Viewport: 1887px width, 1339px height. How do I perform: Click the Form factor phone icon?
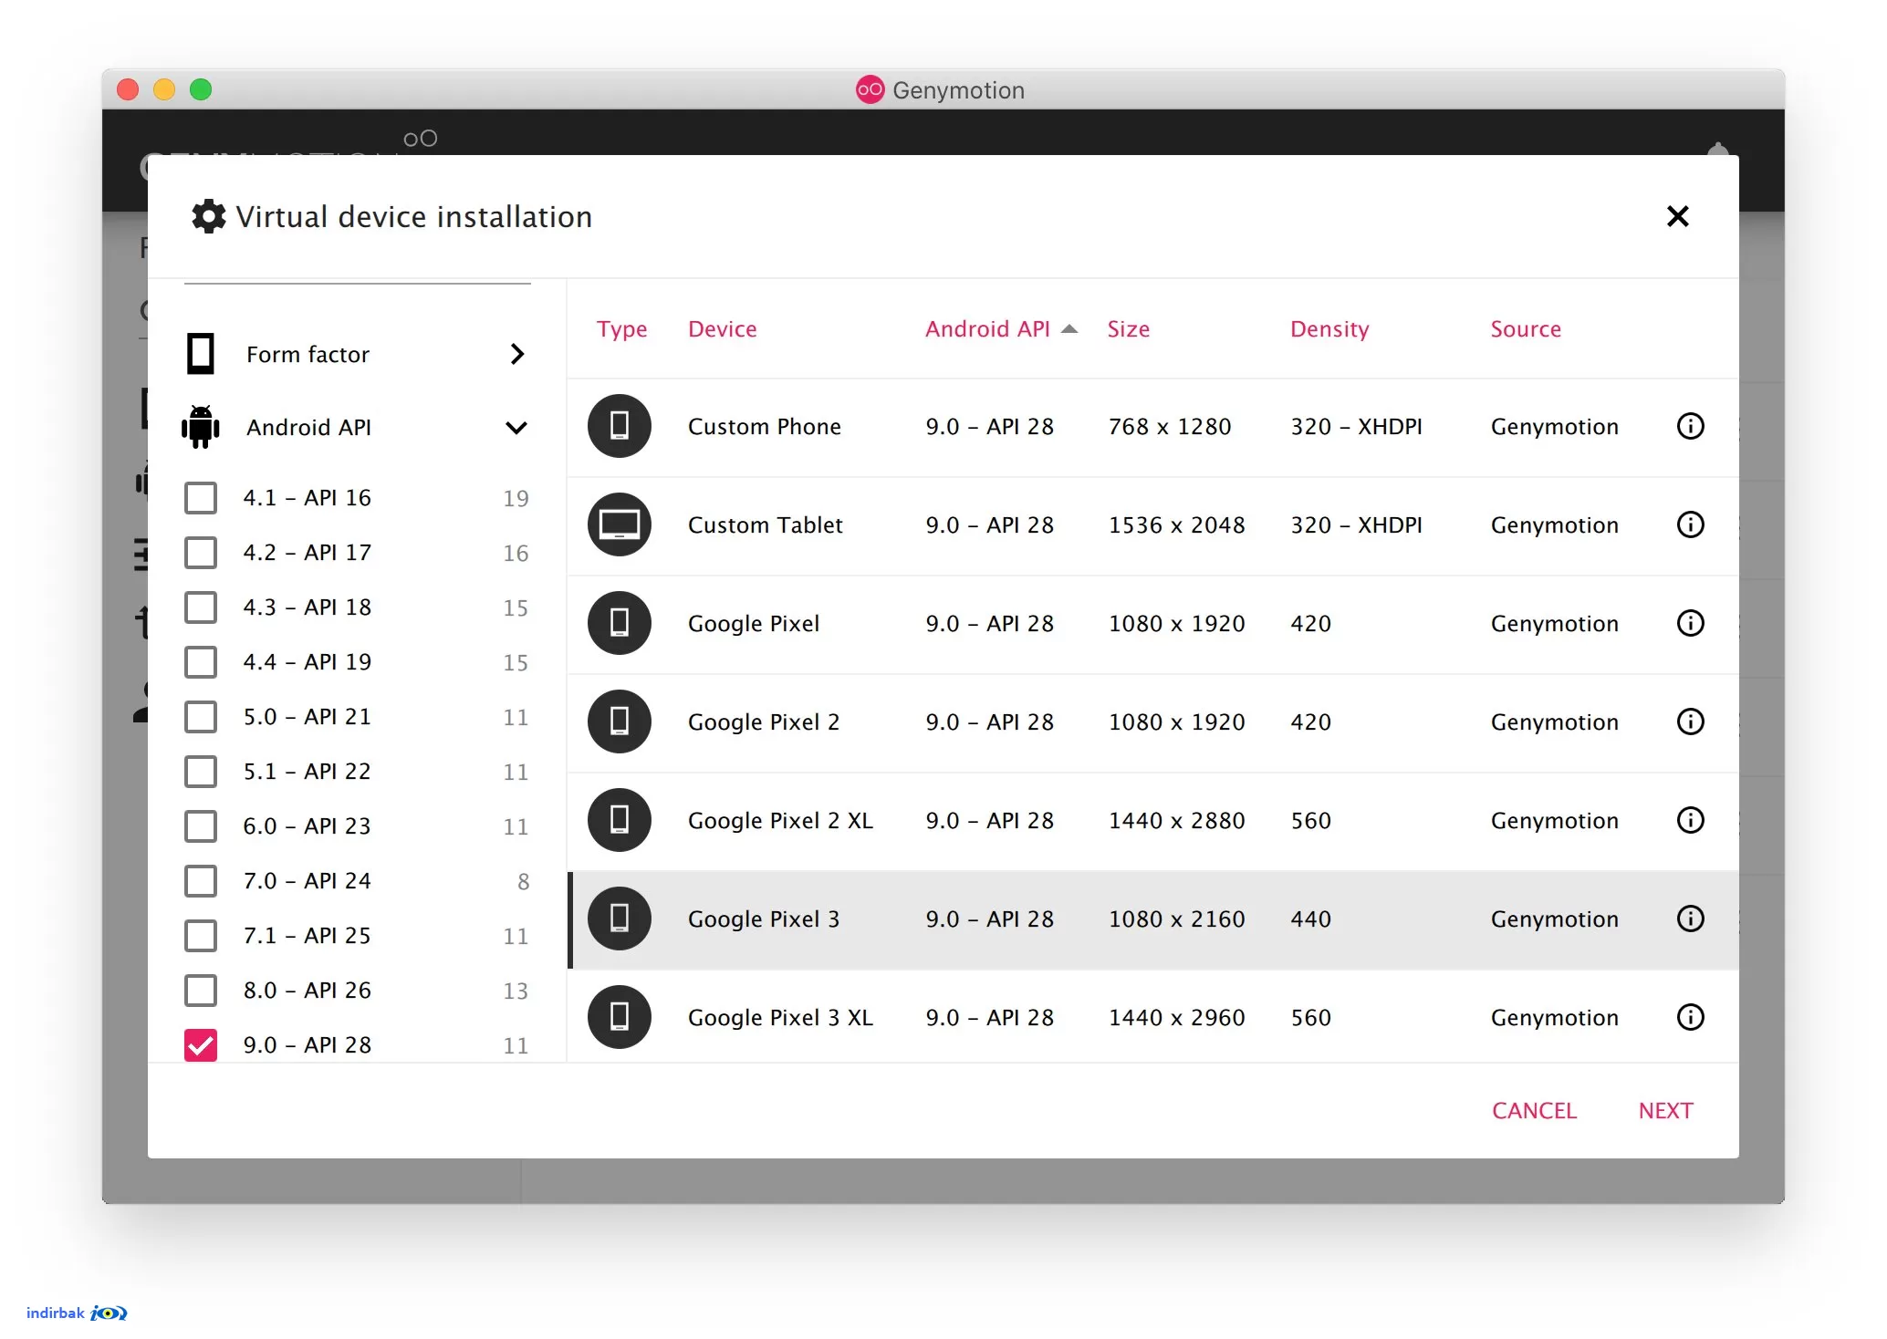[x=201, y=354]
